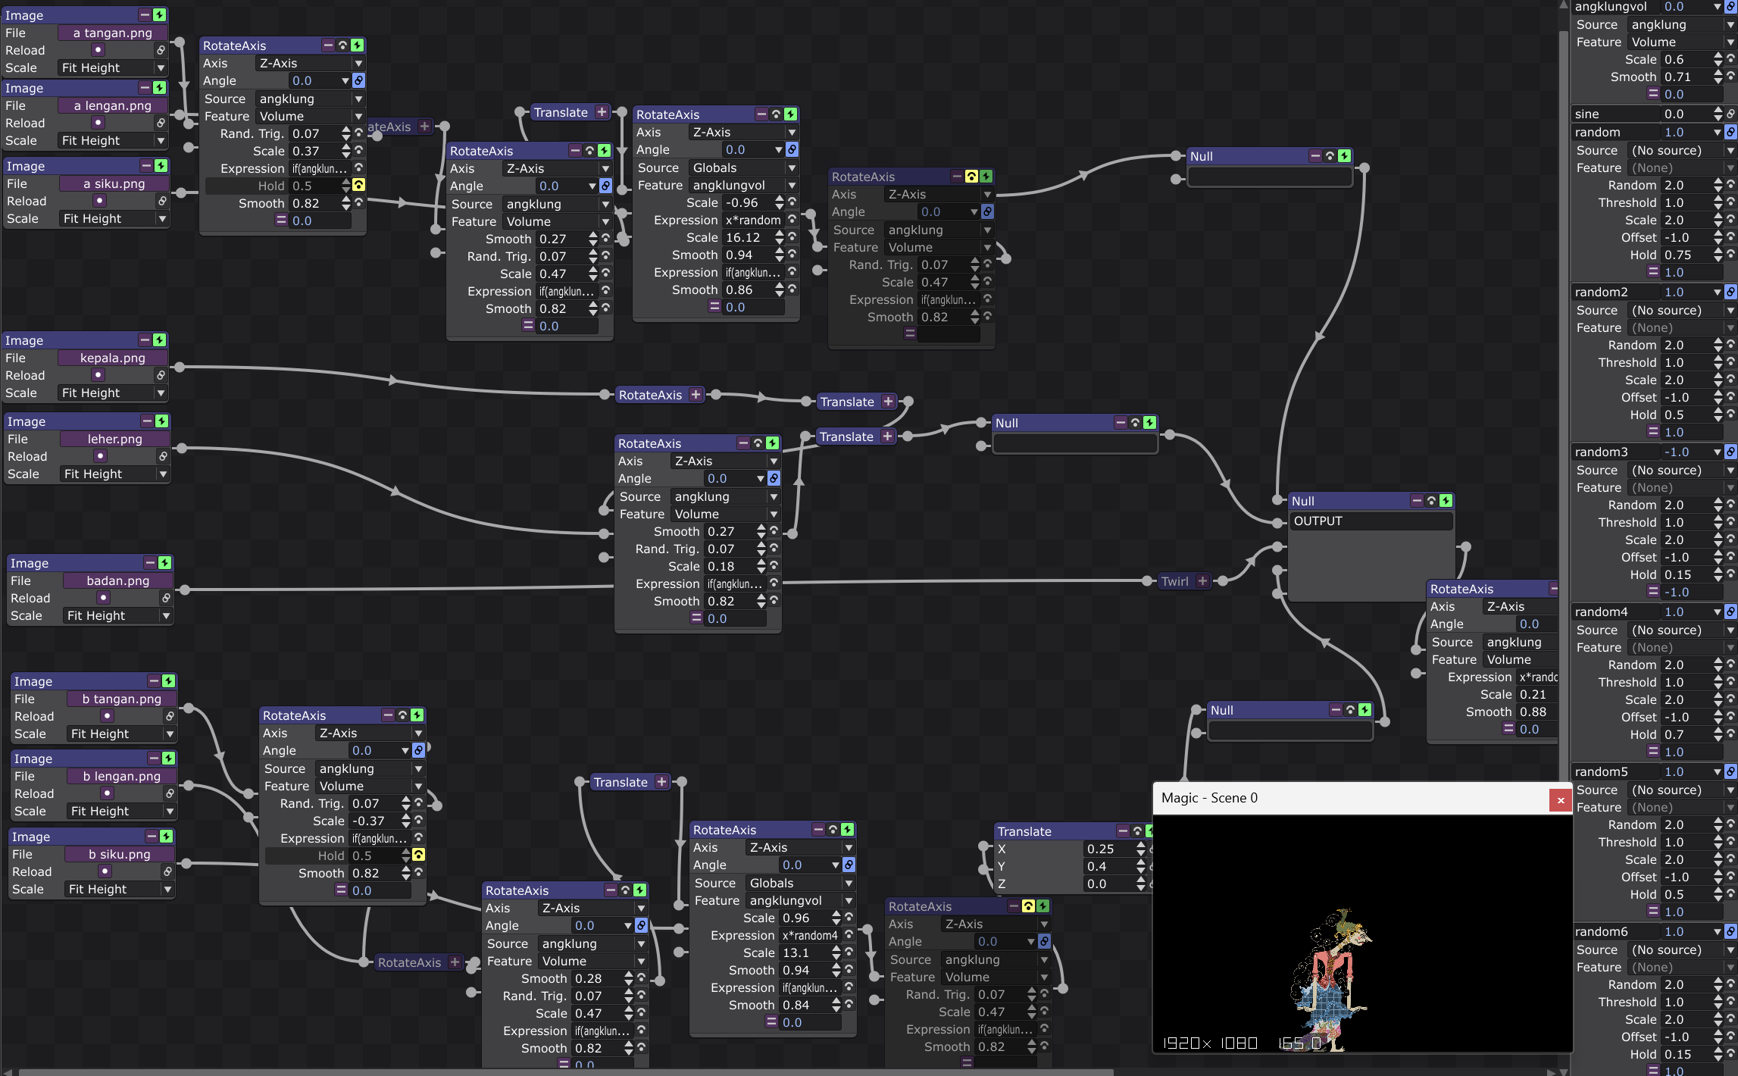Open the angklungvol value dropdown arrow
This screenshot has height=1076, width=1738.
1718,7
